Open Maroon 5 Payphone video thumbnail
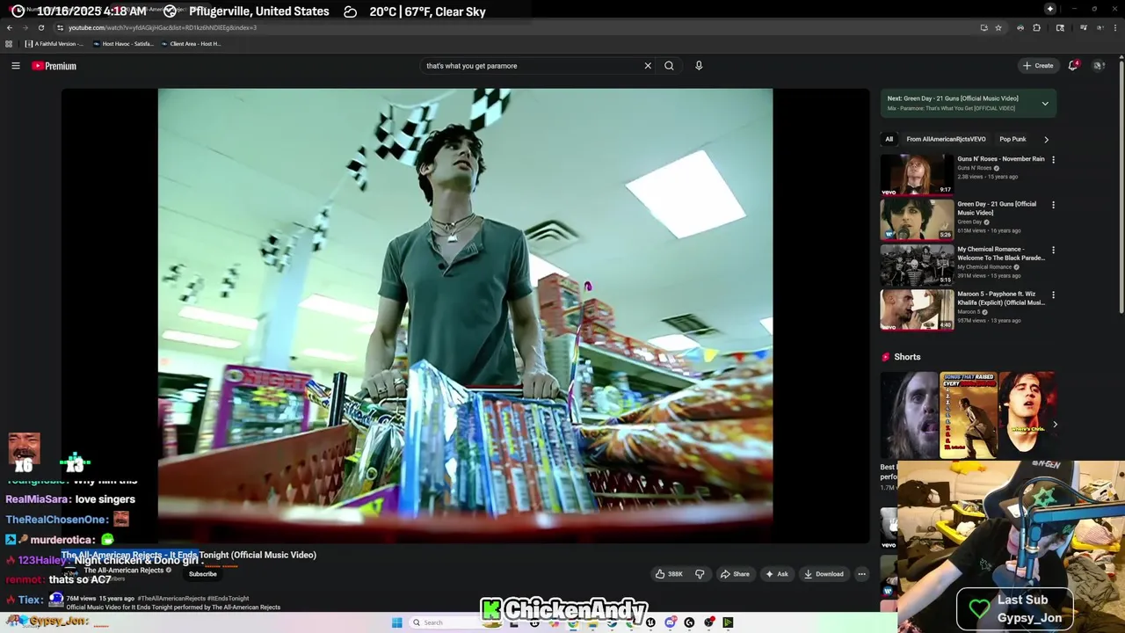Viewport: 1125px width, 633px height. click(917, 309)
